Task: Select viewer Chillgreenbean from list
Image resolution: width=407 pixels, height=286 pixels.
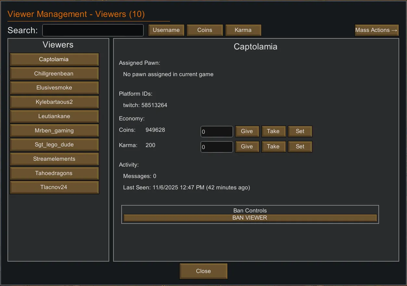Action: click(x=54, y=74)
